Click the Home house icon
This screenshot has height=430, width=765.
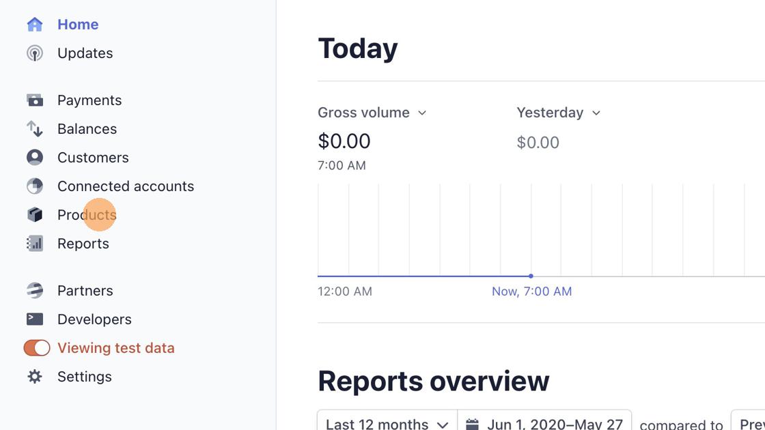35,25
